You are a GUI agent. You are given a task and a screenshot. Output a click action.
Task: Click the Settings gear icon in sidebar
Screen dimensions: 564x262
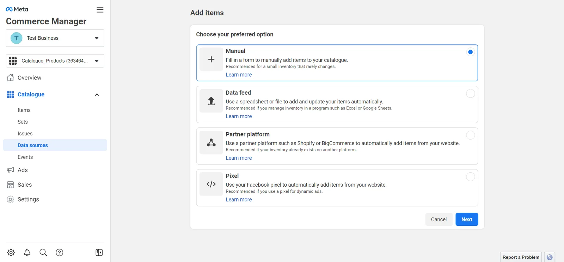click(x=11, y=199)
